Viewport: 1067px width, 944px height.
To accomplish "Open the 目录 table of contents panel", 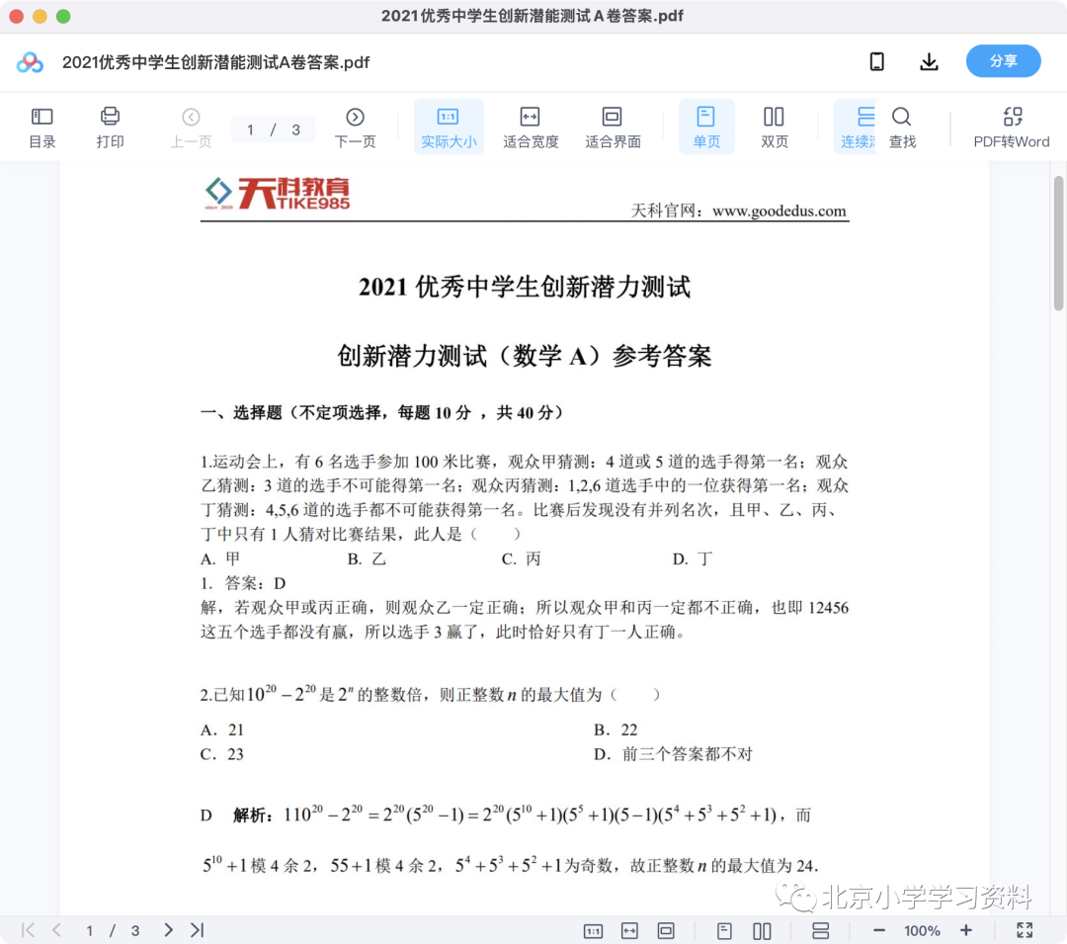I will [x=42, y=128].
